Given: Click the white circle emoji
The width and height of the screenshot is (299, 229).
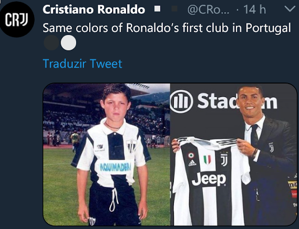Looking at the screenshot, I should pyautogui.click(x=68, y=44).
